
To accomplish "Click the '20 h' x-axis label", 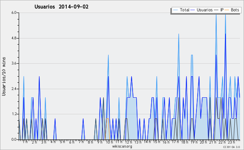I will pos(203,142).
